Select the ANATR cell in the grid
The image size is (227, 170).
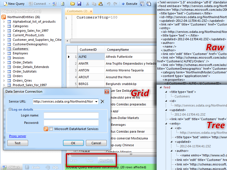[91, 63]
